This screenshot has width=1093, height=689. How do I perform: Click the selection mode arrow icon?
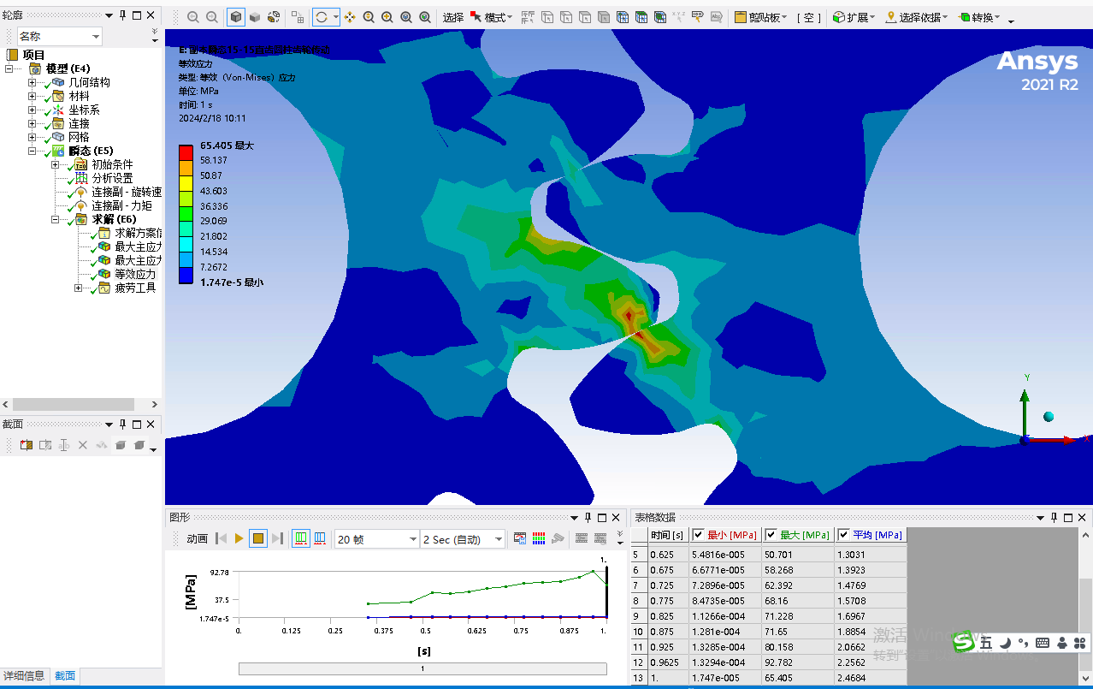coord(476,17)
